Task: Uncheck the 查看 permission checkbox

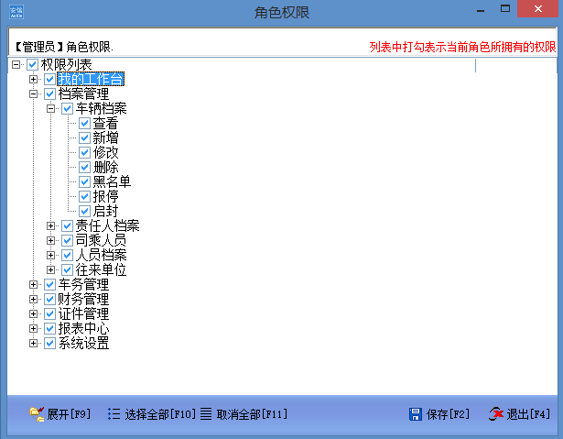Action: pyautogui.click(x=85, y=124)
